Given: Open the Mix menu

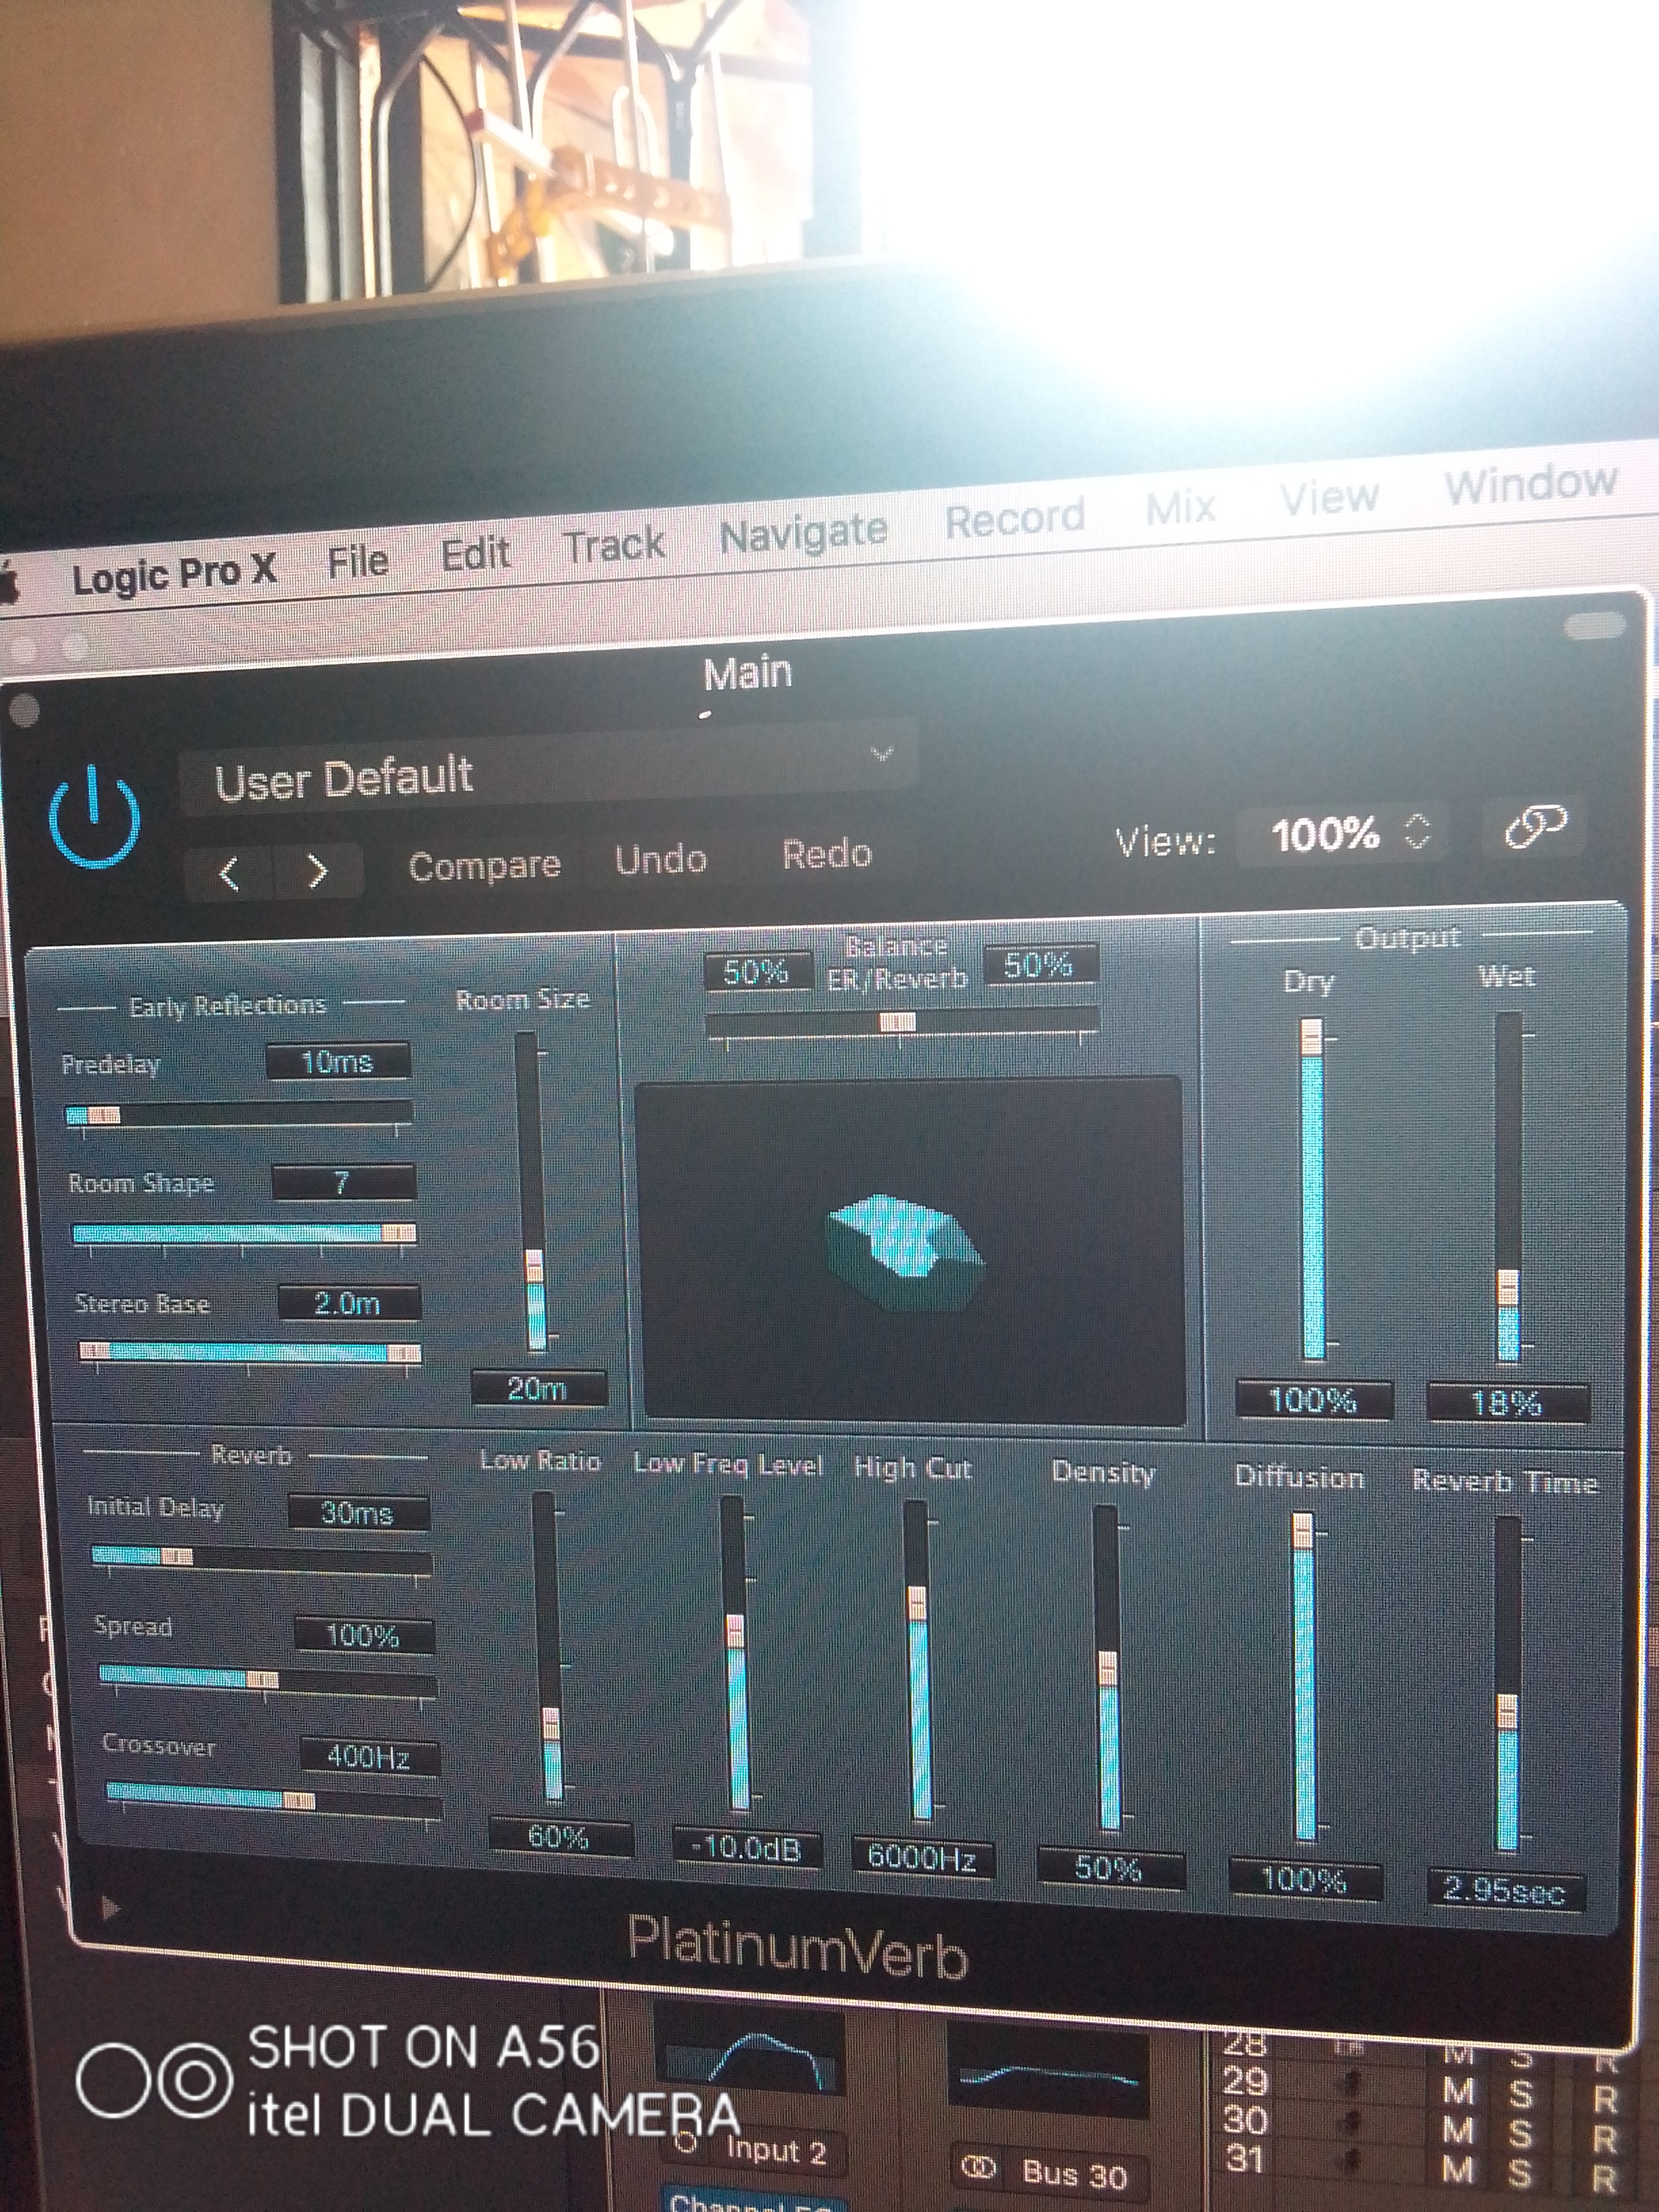Looking at the screenshot, I should [x=1180, y=508].
